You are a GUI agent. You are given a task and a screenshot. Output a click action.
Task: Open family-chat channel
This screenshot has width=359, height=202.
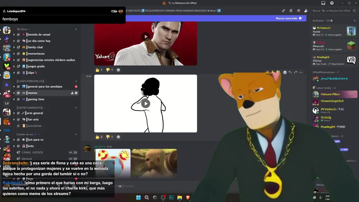[47, 47]
